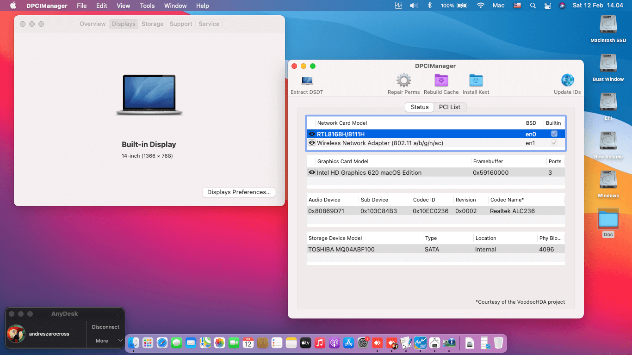Screen dimensions: 632x355
Task: Toggle eye icon for RTL8168H/8111H row
Action: point(312,134)
